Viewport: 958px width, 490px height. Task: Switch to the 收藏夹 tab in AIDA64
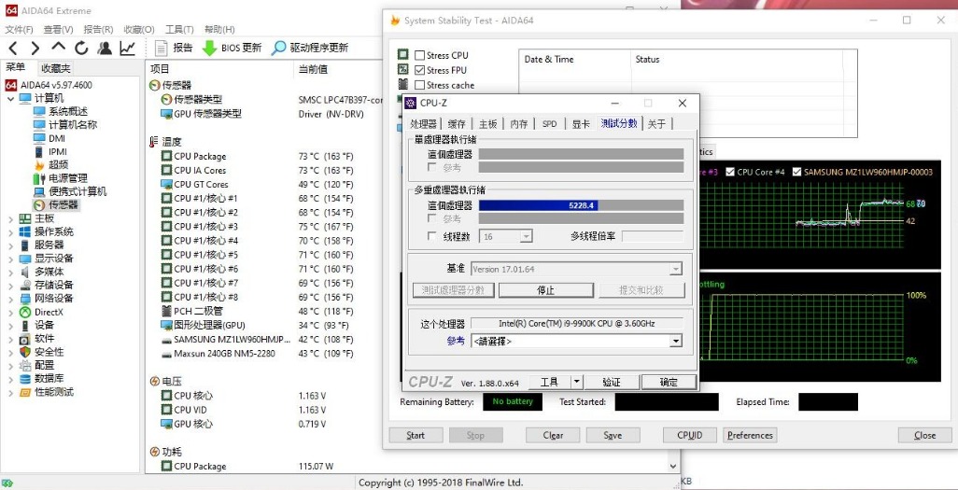pyautogui.click(x=56, y=68)
